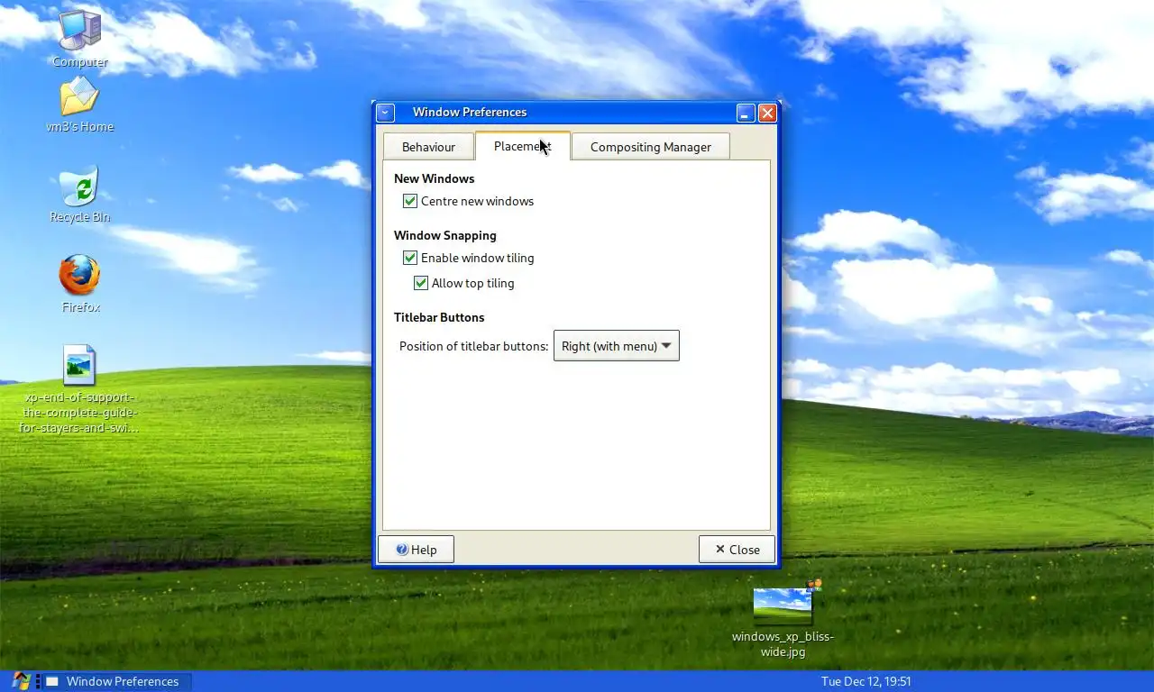Launch Firefox from the desktop
This screenshot has height=692, width=1154.
tap(79, 275)
